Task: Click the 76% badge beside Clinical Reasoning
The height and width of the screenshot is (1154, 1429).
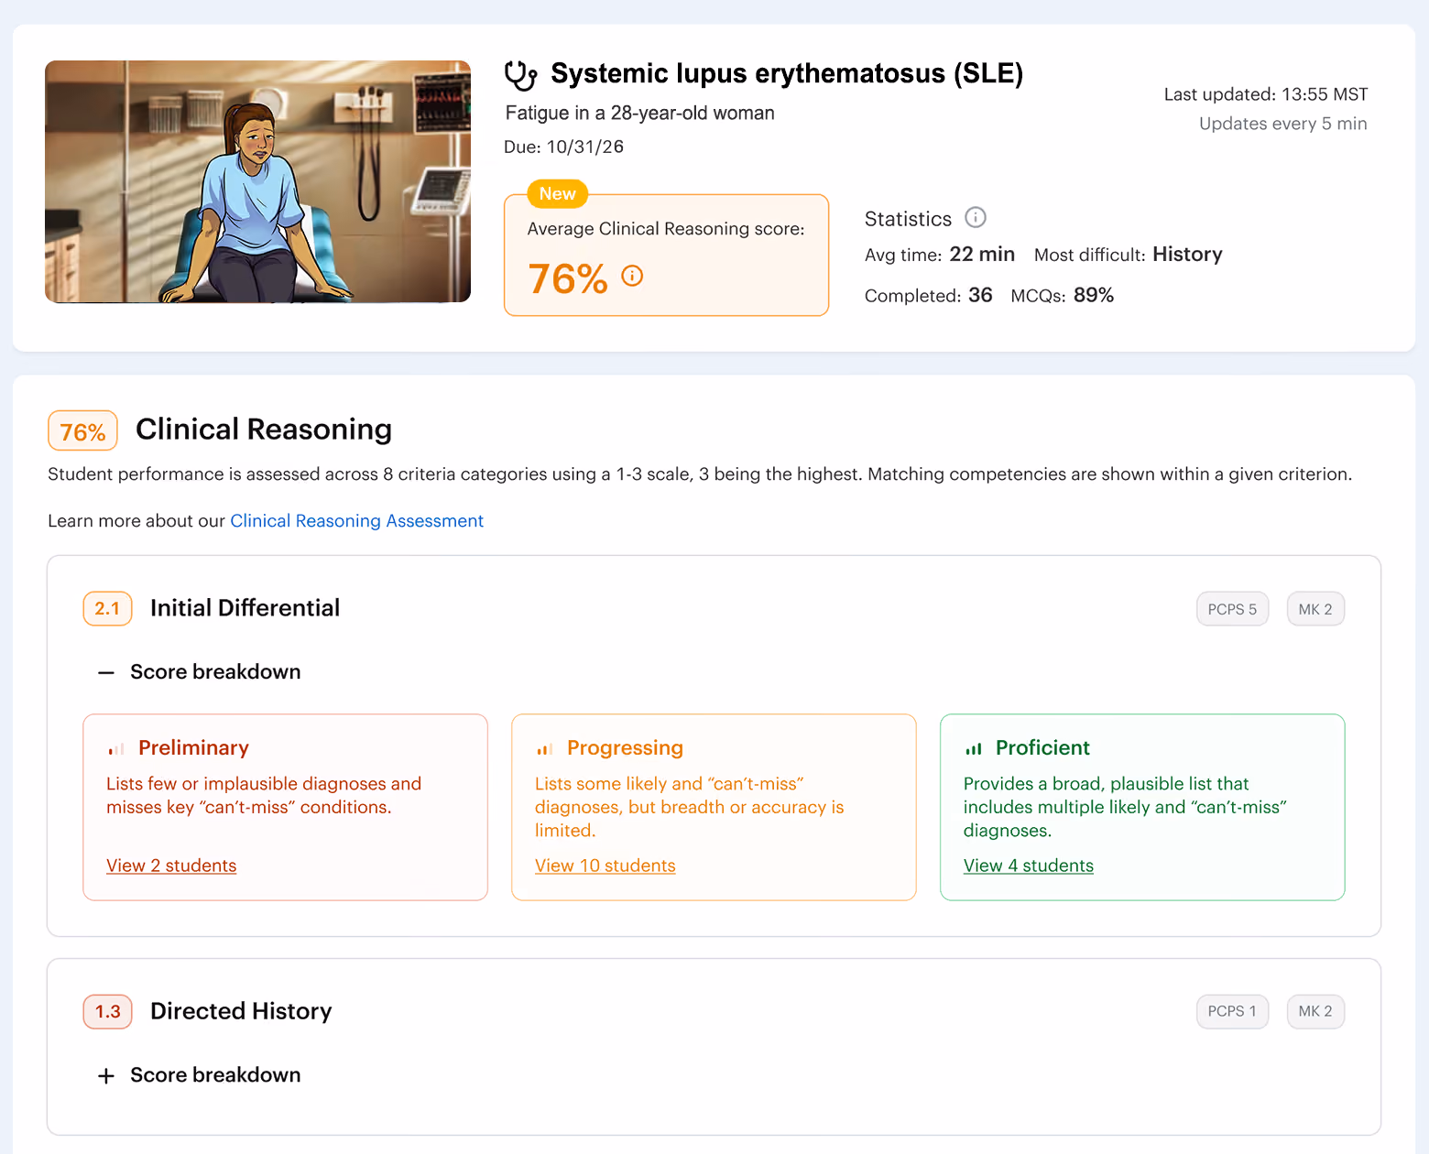Action: (82, 431)
